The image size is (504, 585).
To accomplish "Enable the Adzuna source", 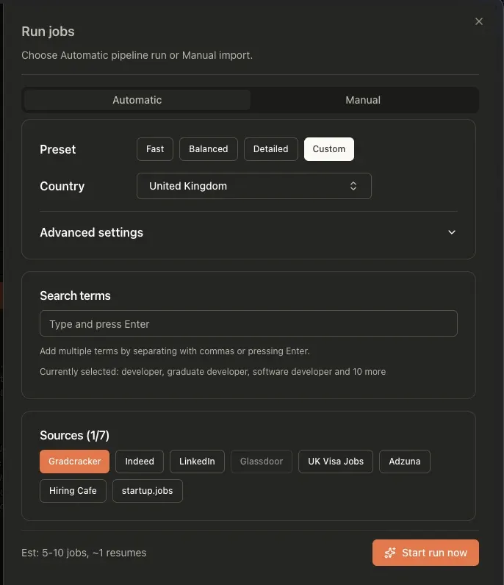I will pyautogui.click(x=405, y=462).
